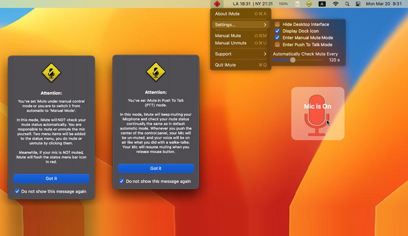The width and height of the screenshot is (408, 236).
Task: Open the Wi-Fi status menu
Action: pyautogui.click(x=336, y=4)
